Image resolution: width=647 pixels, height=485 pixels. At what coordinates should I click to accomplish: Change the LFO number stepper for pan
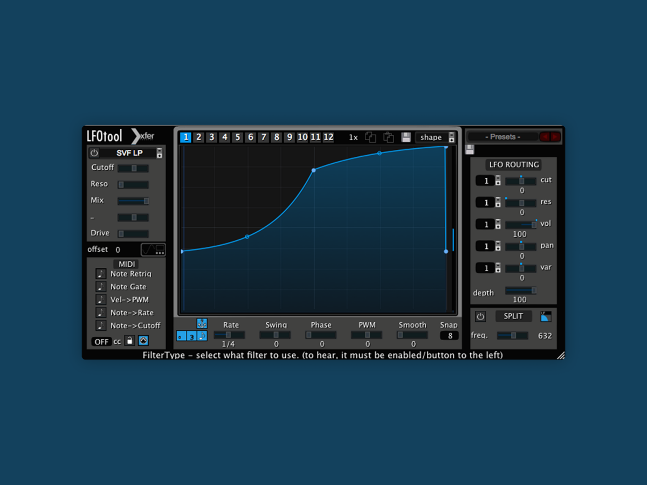point(498,246)
